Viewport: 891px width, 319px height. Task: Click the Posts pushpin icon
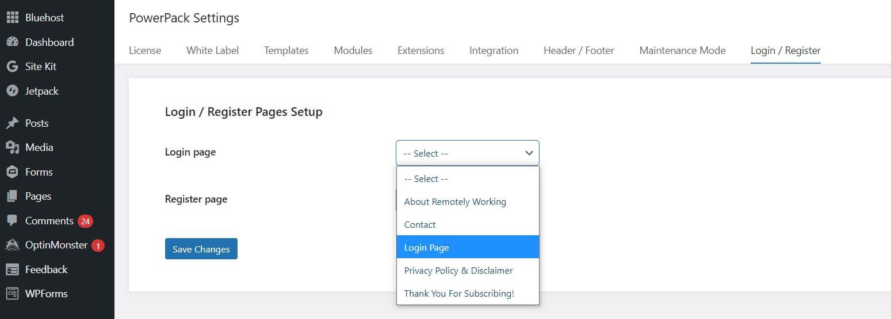12,123
